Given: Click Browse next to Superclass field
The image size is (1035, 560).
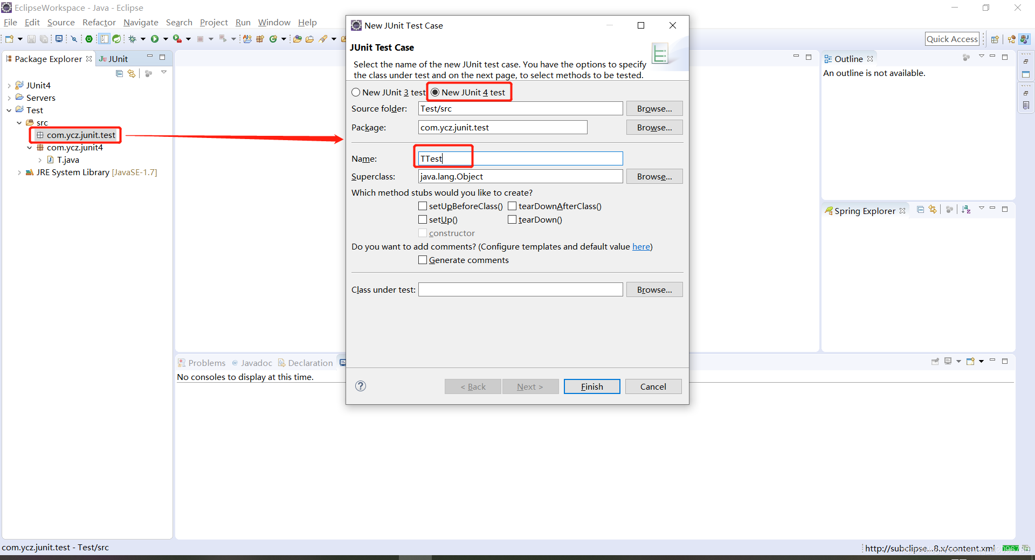Looking at the screenshot, I should pyautogui.click(x=654, y=176).
